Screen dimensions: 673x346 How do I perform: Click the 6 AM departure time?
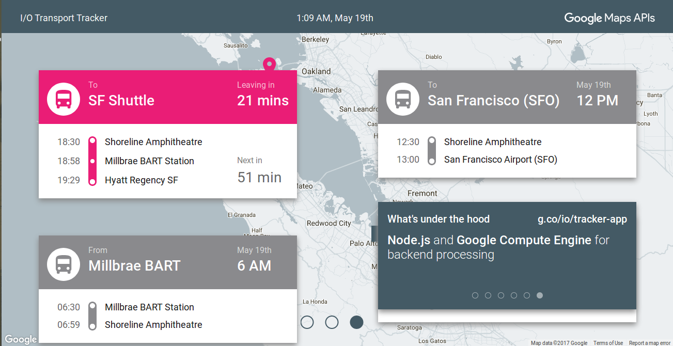[x=254, y=265]
